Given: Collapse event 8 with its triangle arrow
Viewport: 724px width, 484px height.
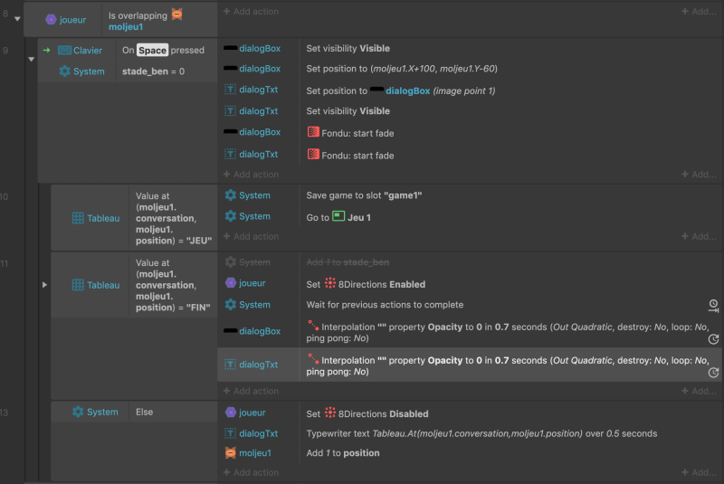Looking at the screenshot, I should [17, 19].
